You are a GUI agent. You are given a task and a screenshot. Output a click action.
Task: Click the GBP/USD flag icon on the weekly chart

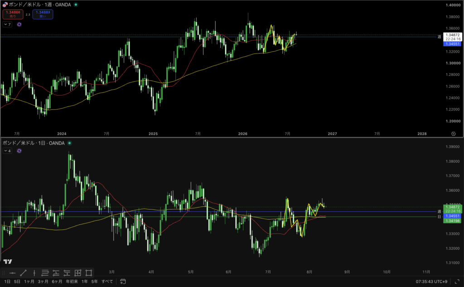(5, 5)
